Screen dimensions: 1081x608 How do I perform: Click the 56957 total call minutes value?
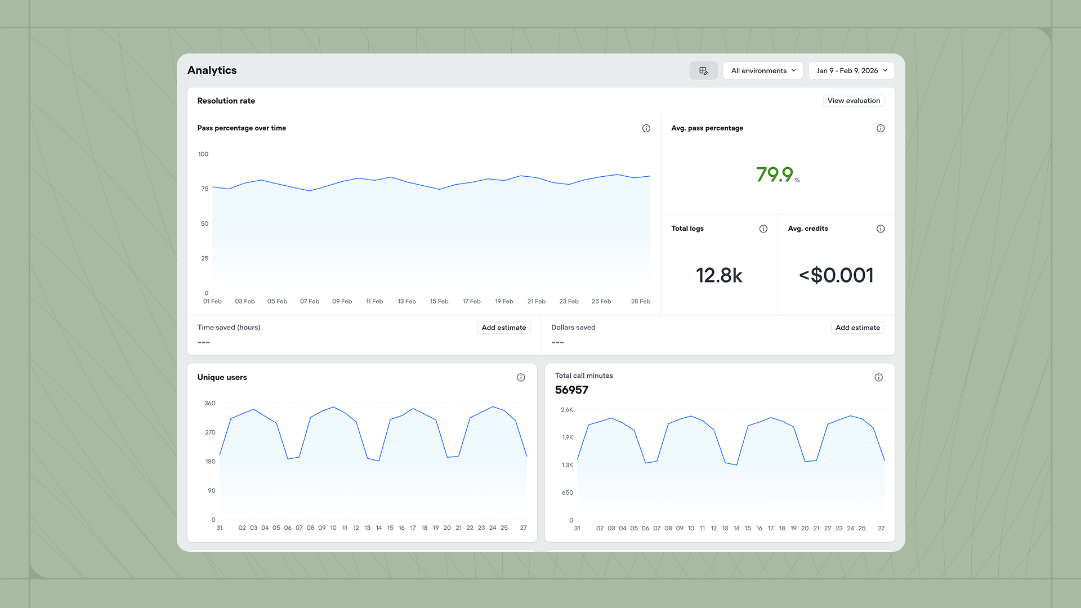click(571, 390)
